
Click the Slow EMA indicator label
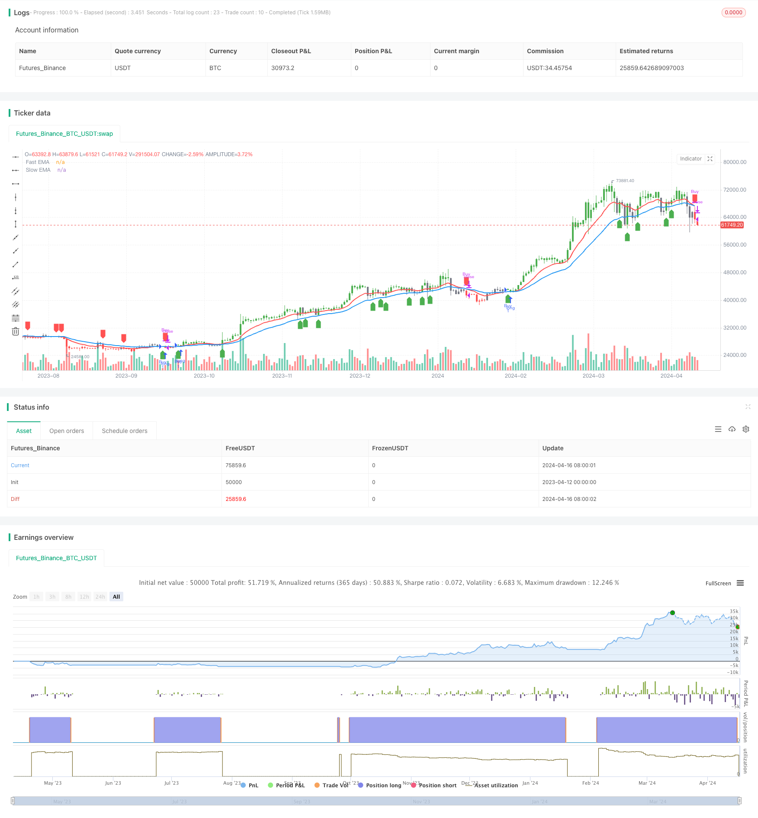point(38,170)
